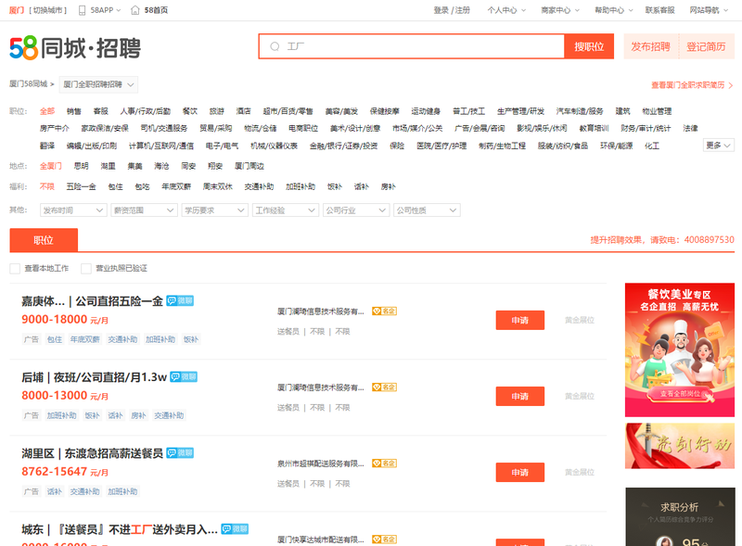
Task: Filter location by 湖里
Action: 108,166
